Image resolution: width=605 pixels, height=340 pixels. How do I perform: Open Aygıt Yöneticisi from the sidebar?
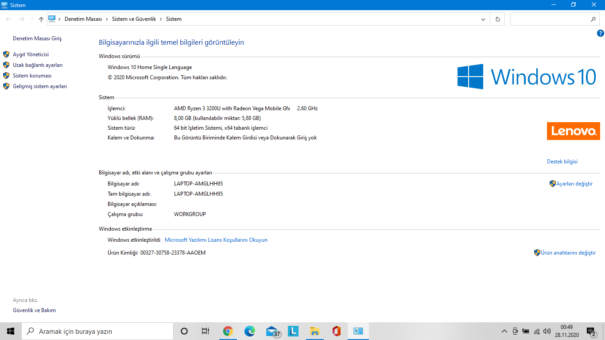click(31, 54)
